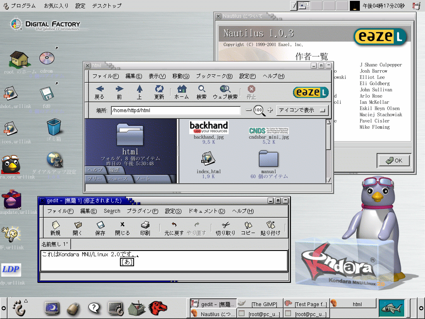
Task: Go up one folder with 上 button
Action: pyautogui.click(x=139, y=92)
